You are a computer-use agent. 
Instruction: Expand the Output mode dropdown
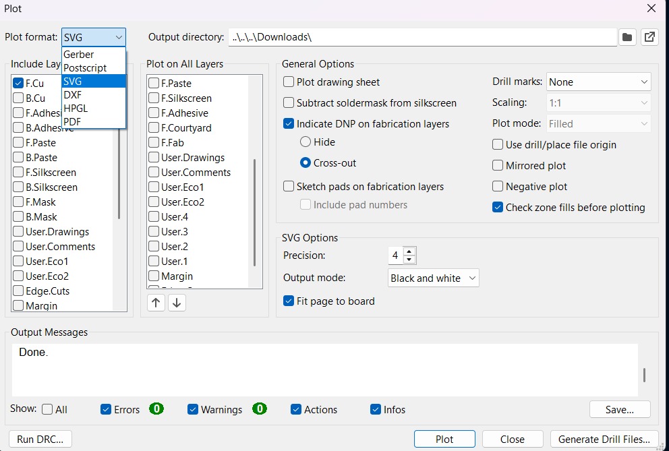tap(434, 278)
